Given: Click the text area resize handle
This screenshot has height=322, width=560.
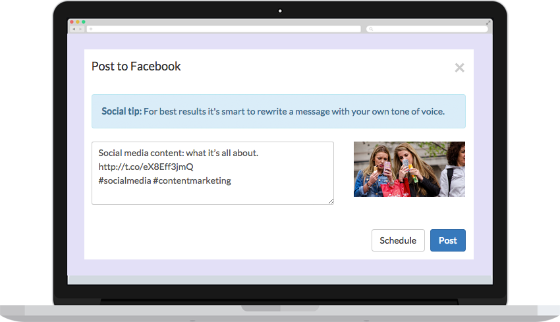Looking at the screenshot, I should point(331,201).
